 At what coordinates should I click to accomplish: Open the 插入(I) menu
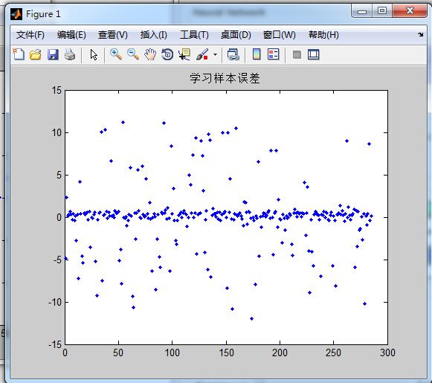tap(153, 35)
